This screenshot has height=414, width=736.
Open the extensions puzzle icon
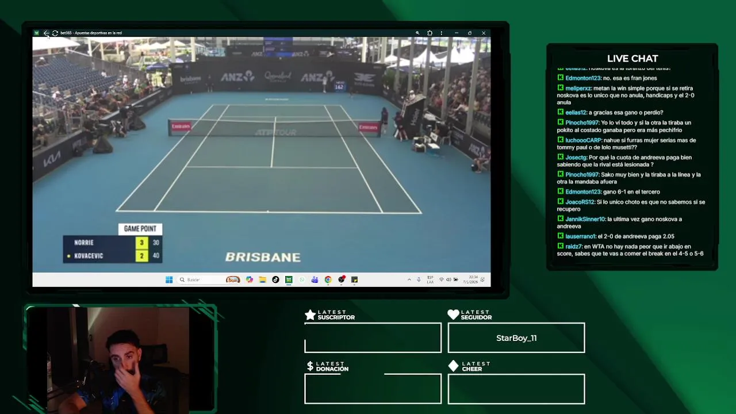pos(430,33)
